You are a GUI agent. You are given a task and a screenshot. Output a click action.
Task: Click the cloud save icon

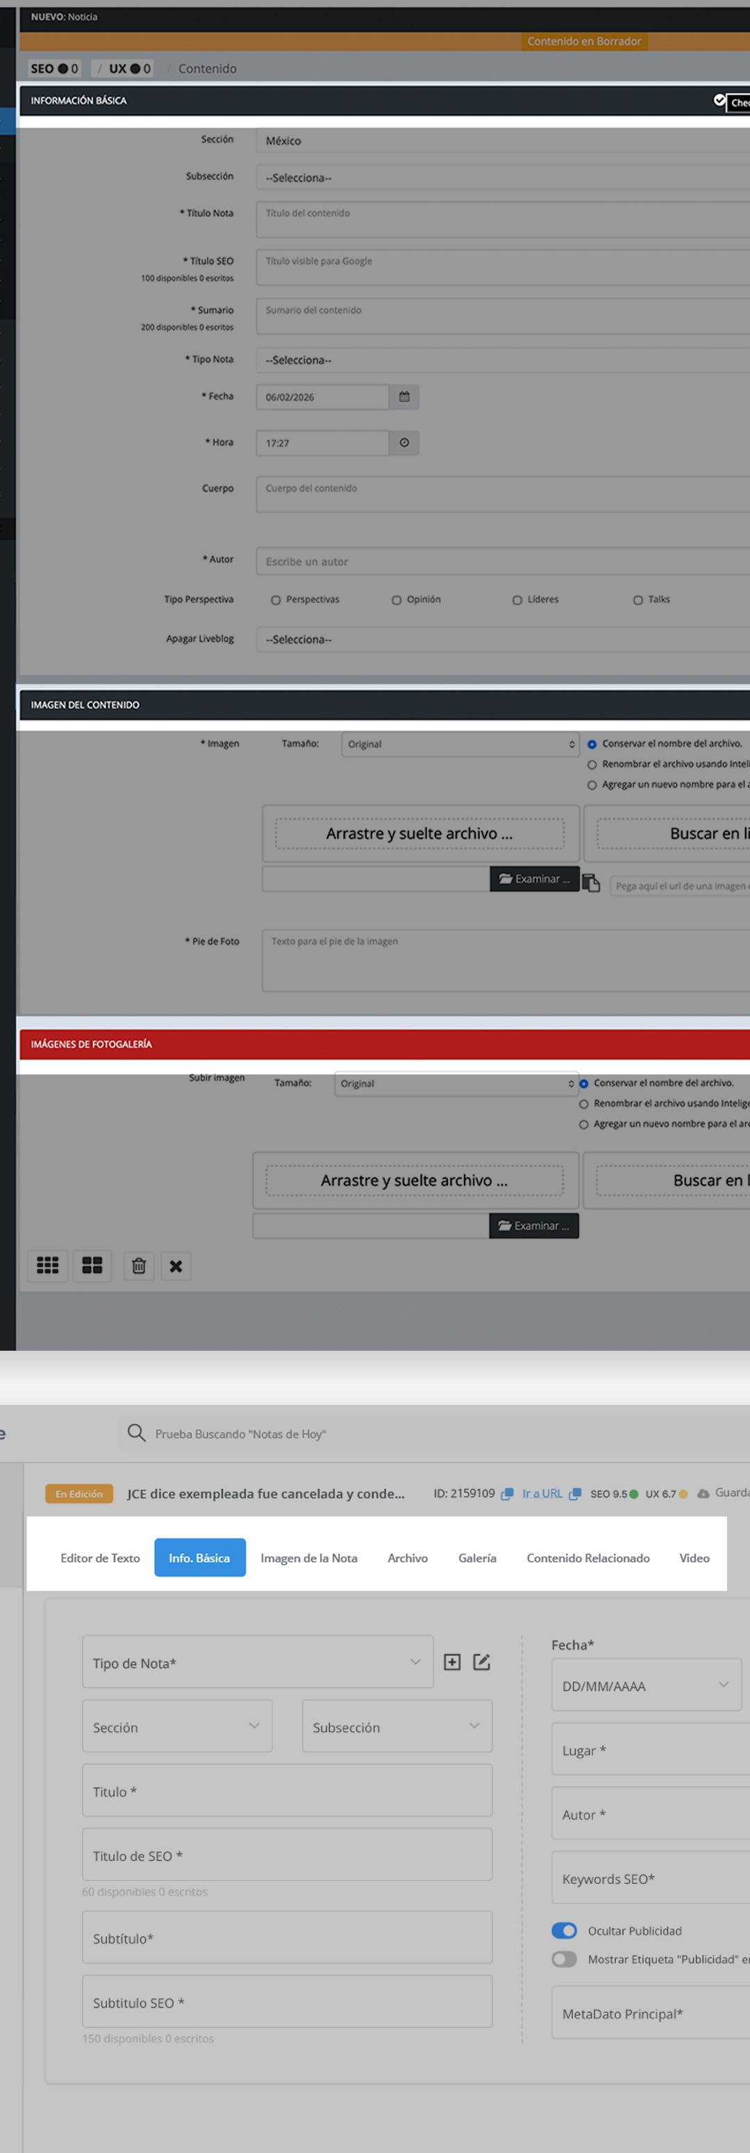tap(703, 1493)
